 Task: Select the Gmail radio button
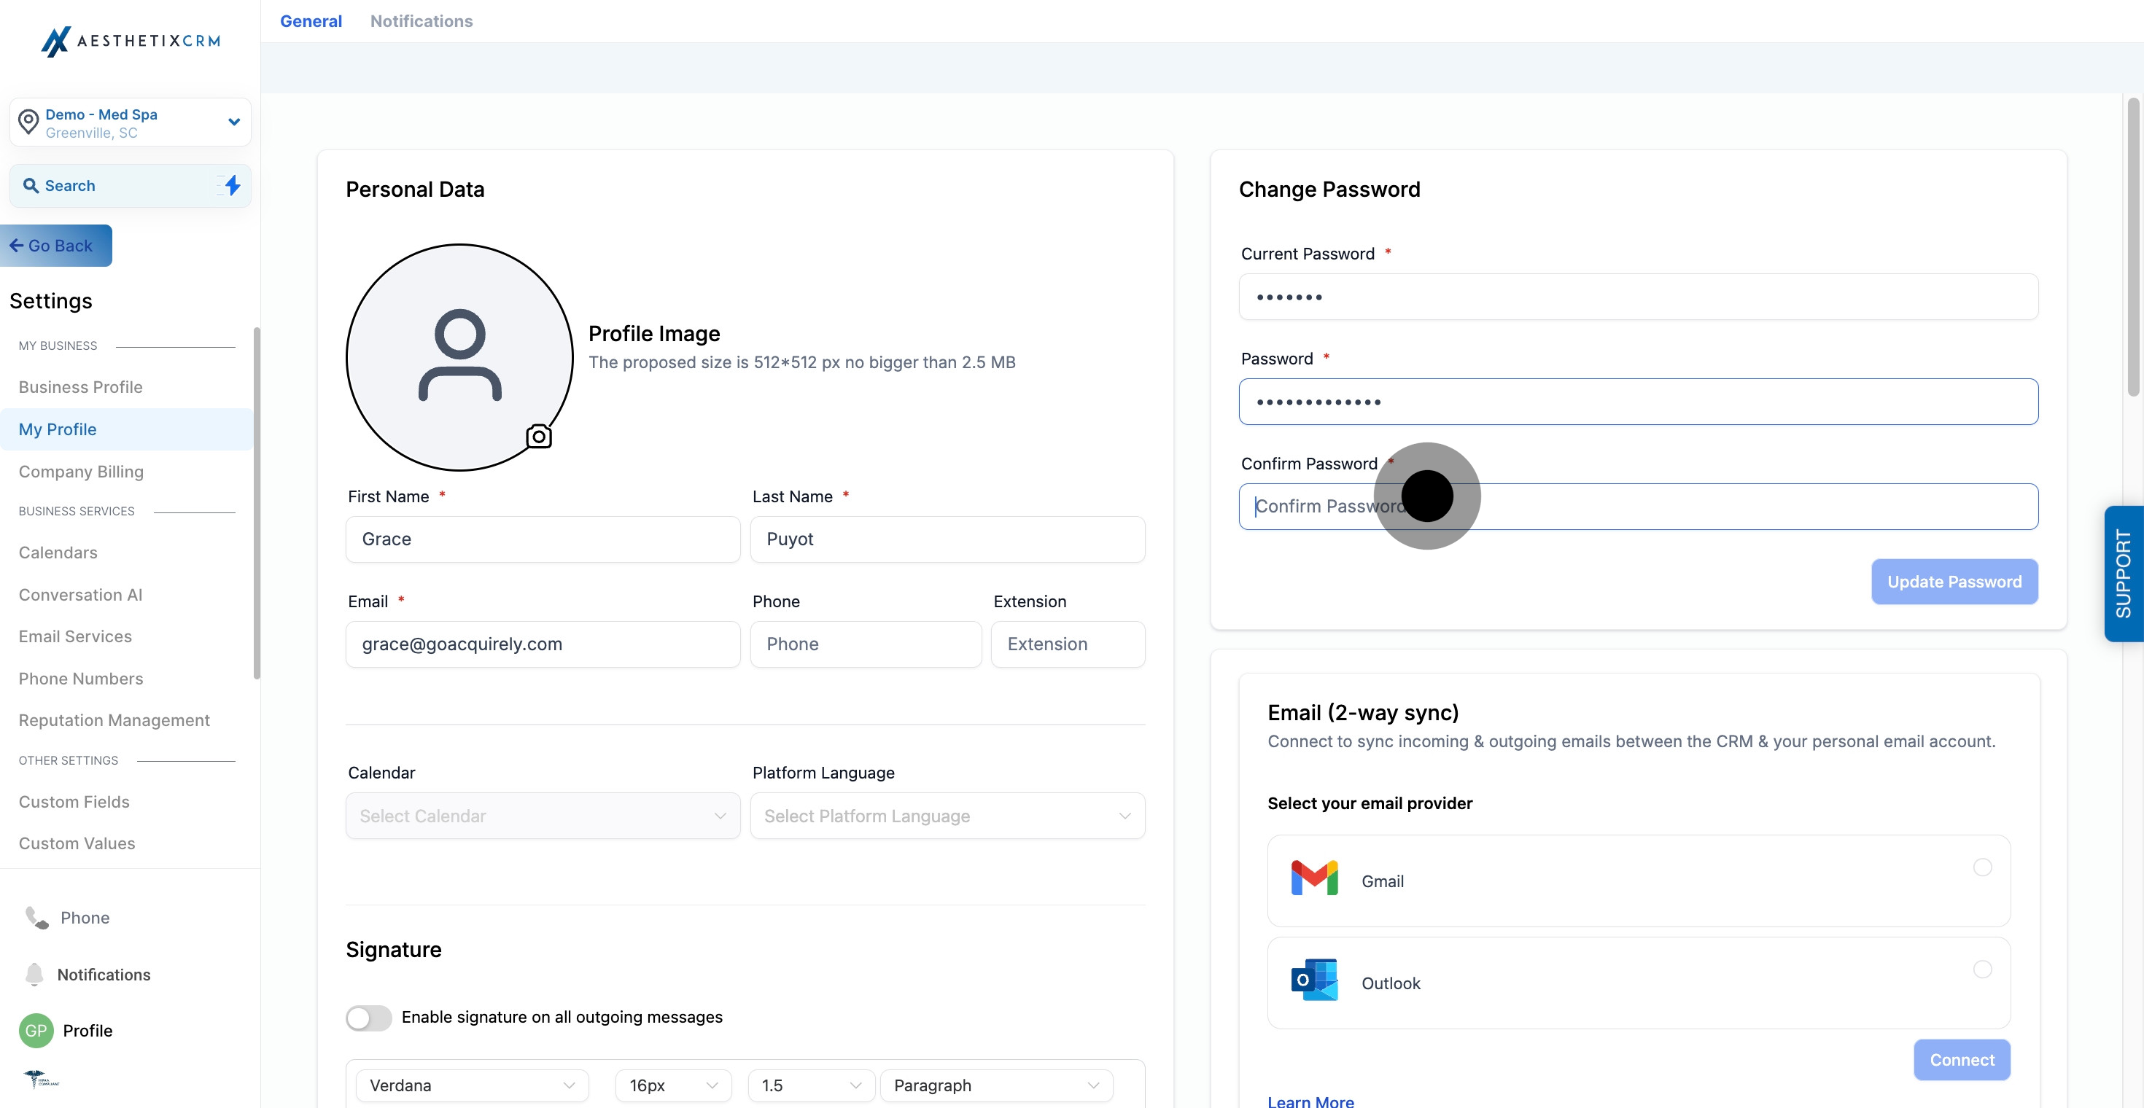point(1981,867)
